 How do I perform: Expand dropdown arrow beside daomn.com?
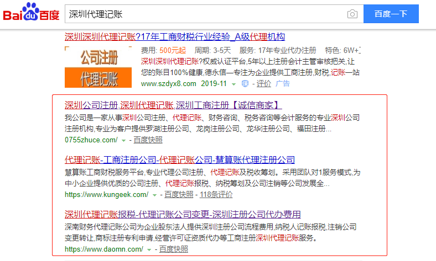[149, 249]
